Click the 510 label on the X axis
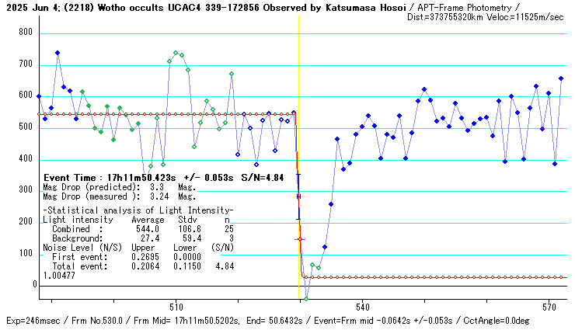575x330 pixels. click(x=176, y=306)
